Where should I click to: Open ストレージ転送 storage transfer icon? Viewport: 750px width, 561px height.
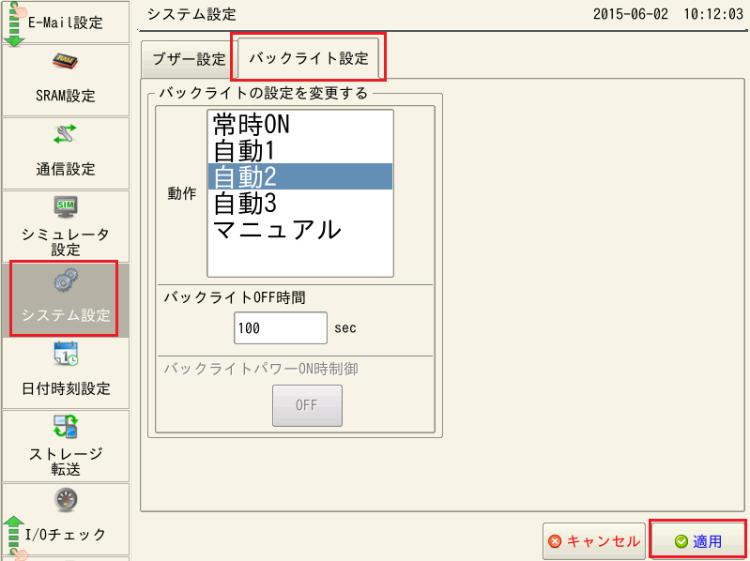point(65,426)
